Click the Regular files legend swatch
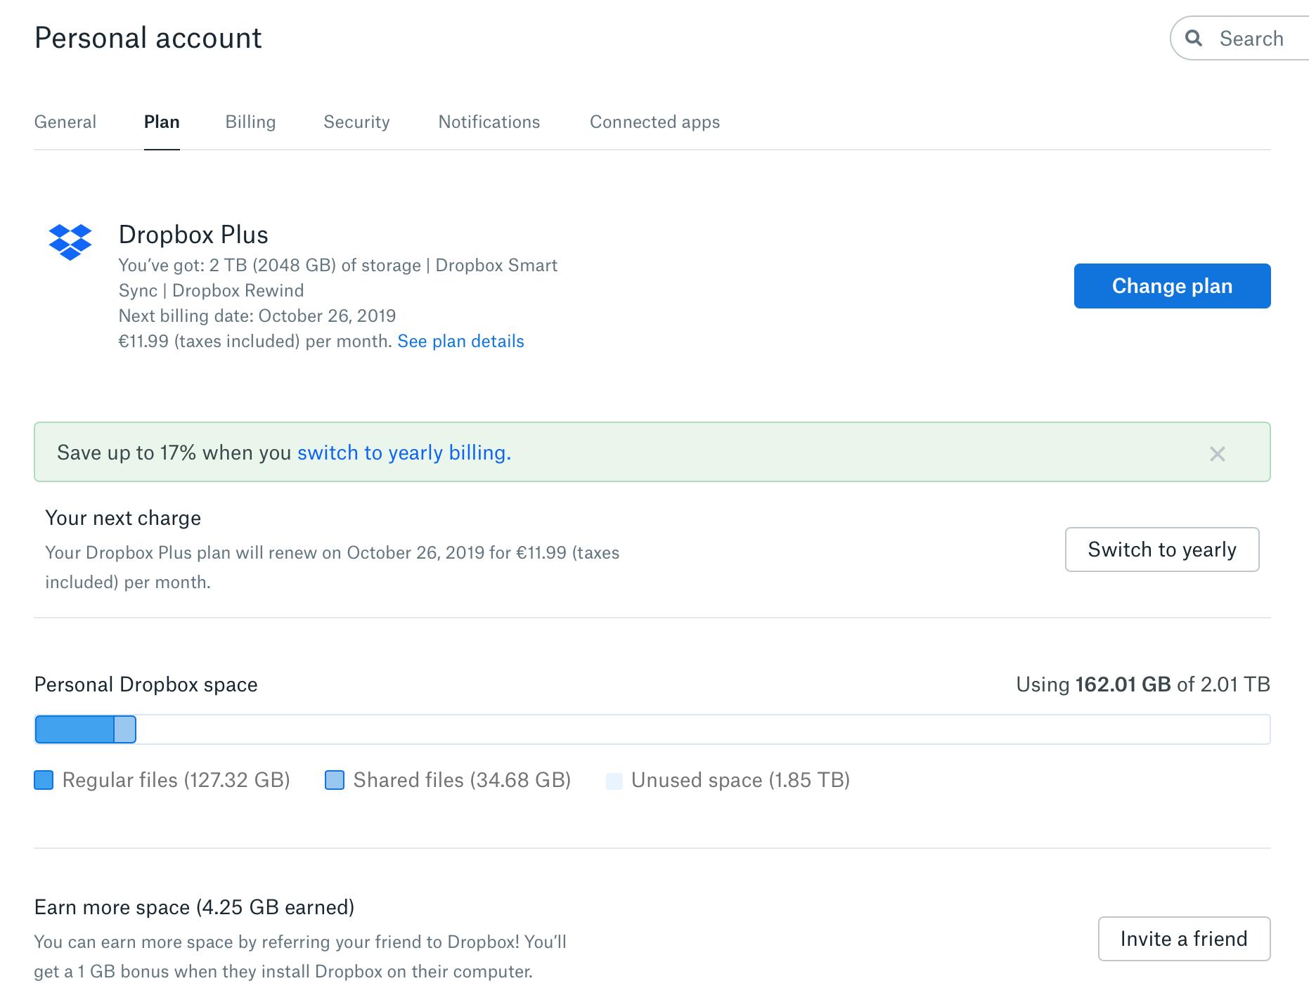The width and height of the screenshot is (1309, 988). 44,780
